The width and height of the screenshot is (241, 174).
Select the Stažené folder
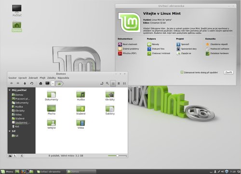[x=81, y=109]
